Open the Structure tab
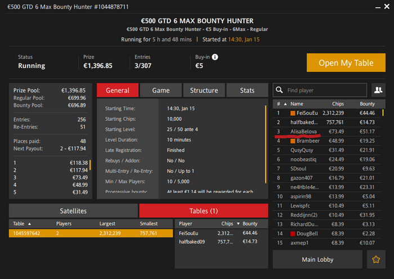Viewport: 394px width, 279px height. coord(204,90)
